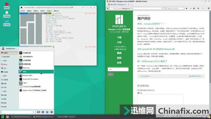The image size is (211, 119).
Task: Launch 添加/删除软件 from the app menu
Action: 36,57
